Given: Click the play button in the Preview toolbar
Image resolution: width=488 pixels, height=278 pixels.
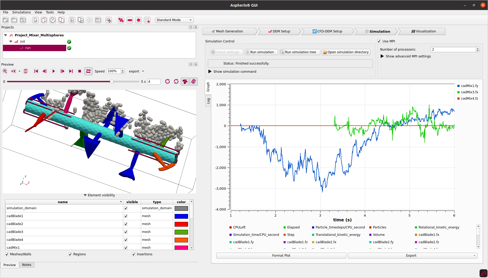Looking at the screenshot, I should coord(54,71).
